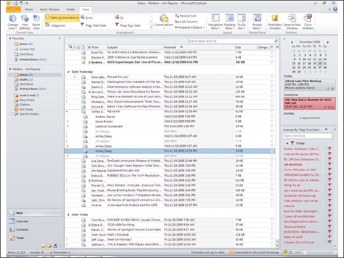Open the People Pane menu
This screenshot has width=344, height=258.
click(257, 22)
